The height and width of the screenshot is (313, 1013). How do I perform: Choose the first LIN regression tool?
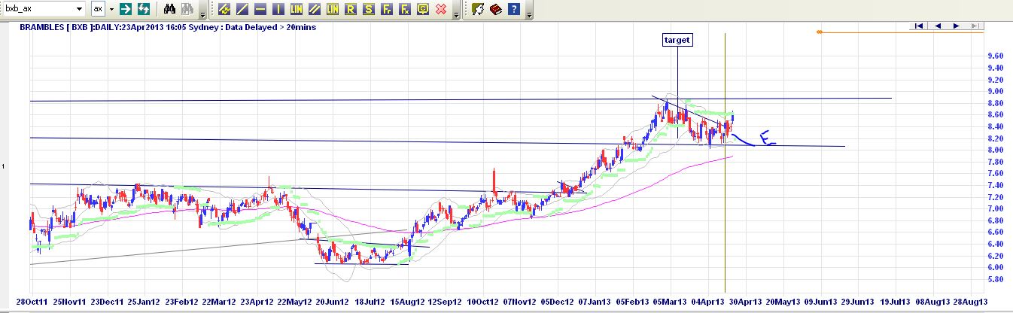tap(296, 9)
